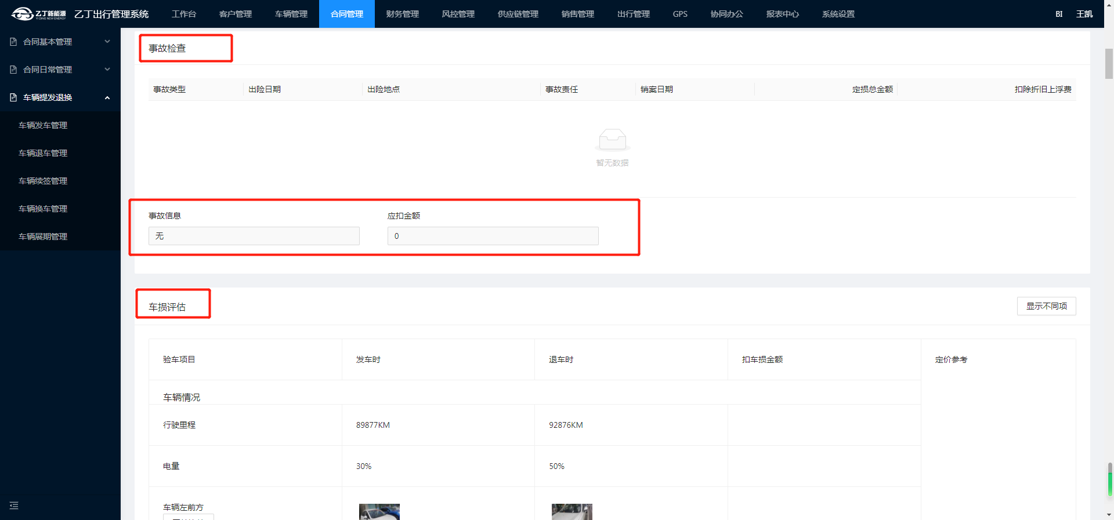Image resolution: width=1114 pixels, height=520 pixels.
Task: Click the 发车时 battery value 30%
Action: click(364, 466)
